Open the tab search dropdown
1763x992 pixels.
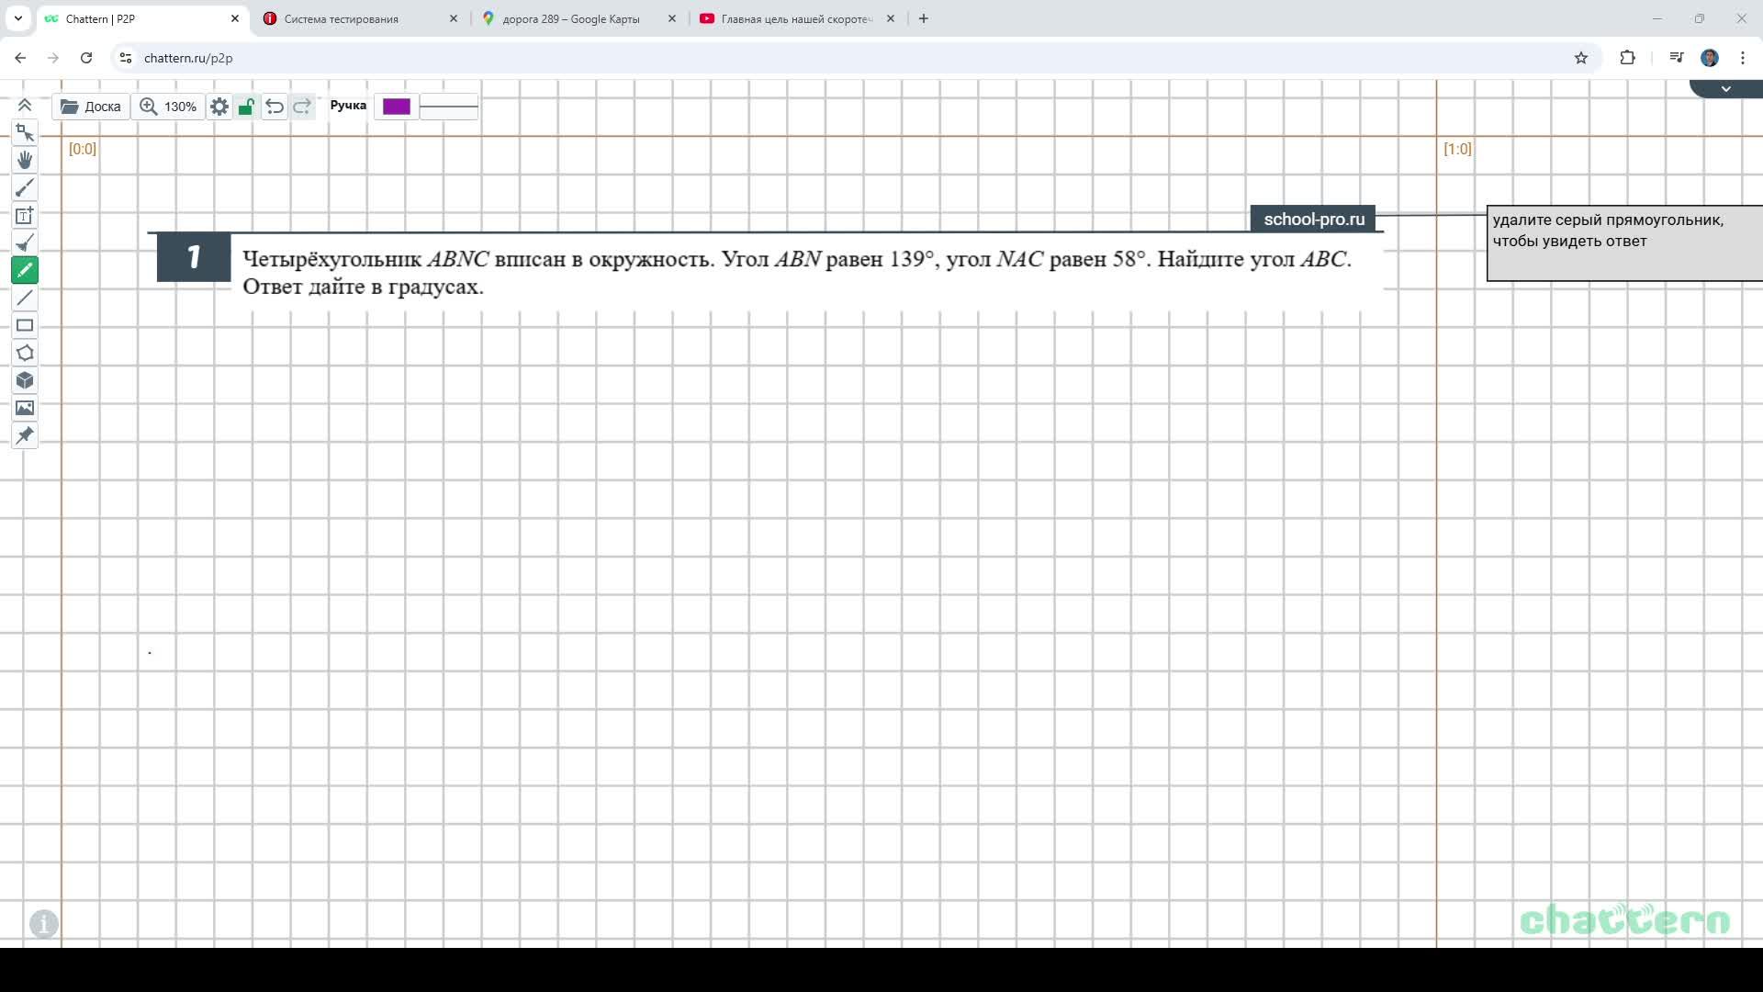[x=17, y=18]
